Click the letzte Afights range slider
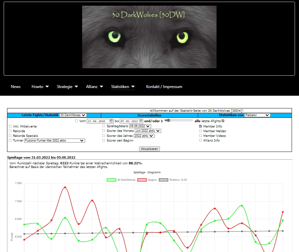The image size is (299, 252). (x=179, y=120)
